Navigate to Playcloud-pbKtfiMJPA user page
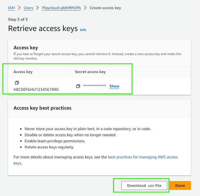200x196 pixels. click(61, 8)
